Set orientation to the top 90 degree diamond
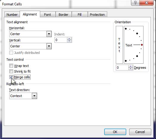The width and height of the screenshot is (156, 139). 126,29
